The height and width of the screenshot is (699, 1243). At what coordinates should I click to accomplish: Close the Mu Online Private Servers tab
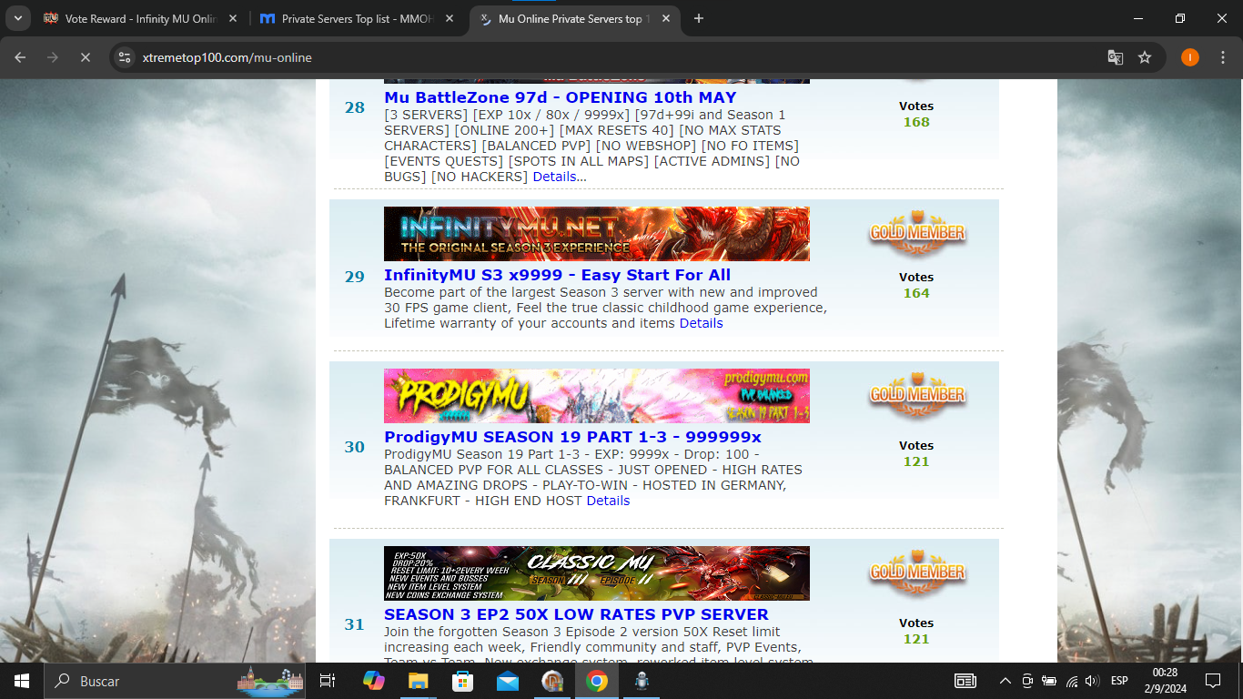(x=667, y=18)
